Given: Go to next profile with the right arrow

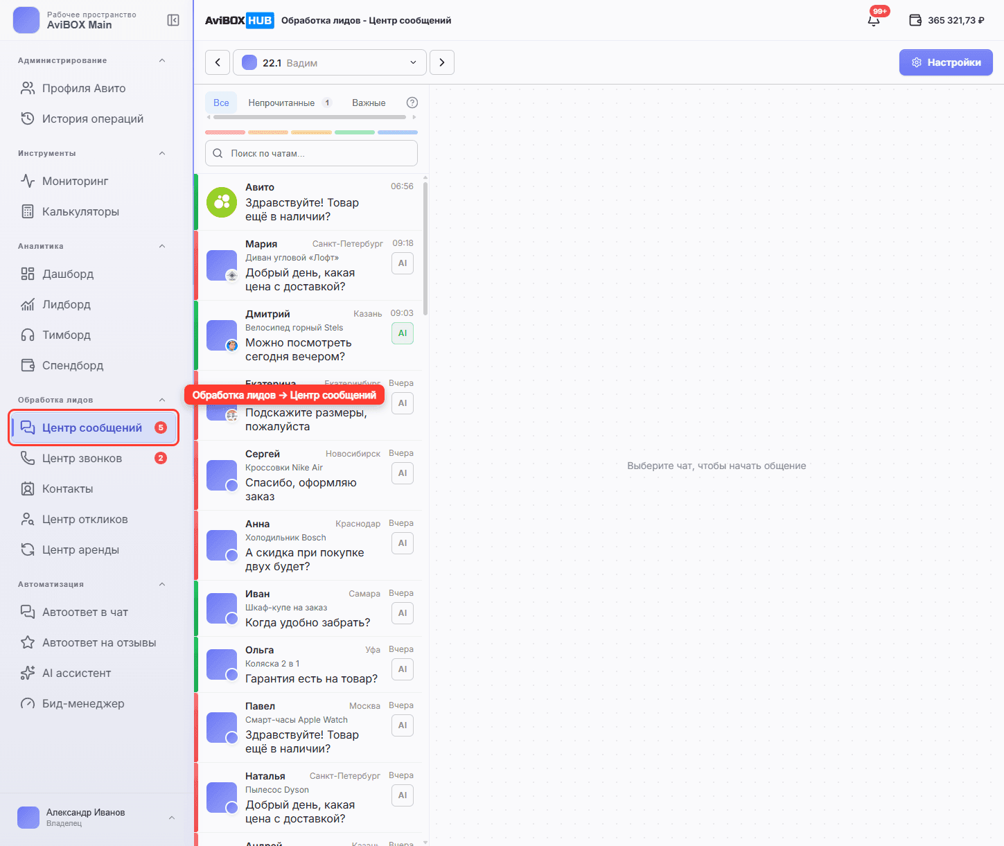Looking at the screenshot, I should point(442,62).
